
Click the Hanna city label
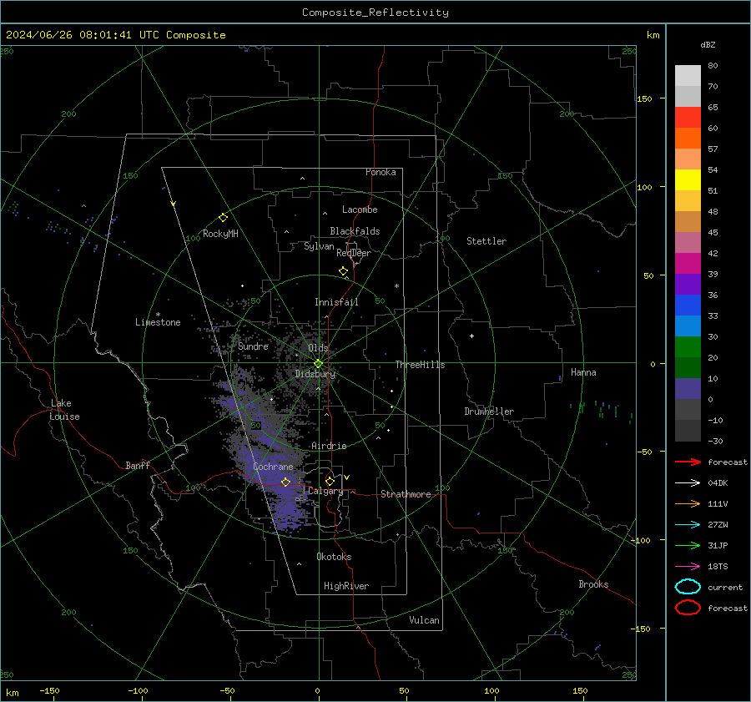point(583,372)
